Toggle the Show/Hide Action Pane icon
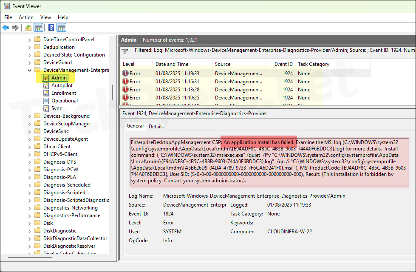Viewport: 416px width, 272px height. point(62,28)
